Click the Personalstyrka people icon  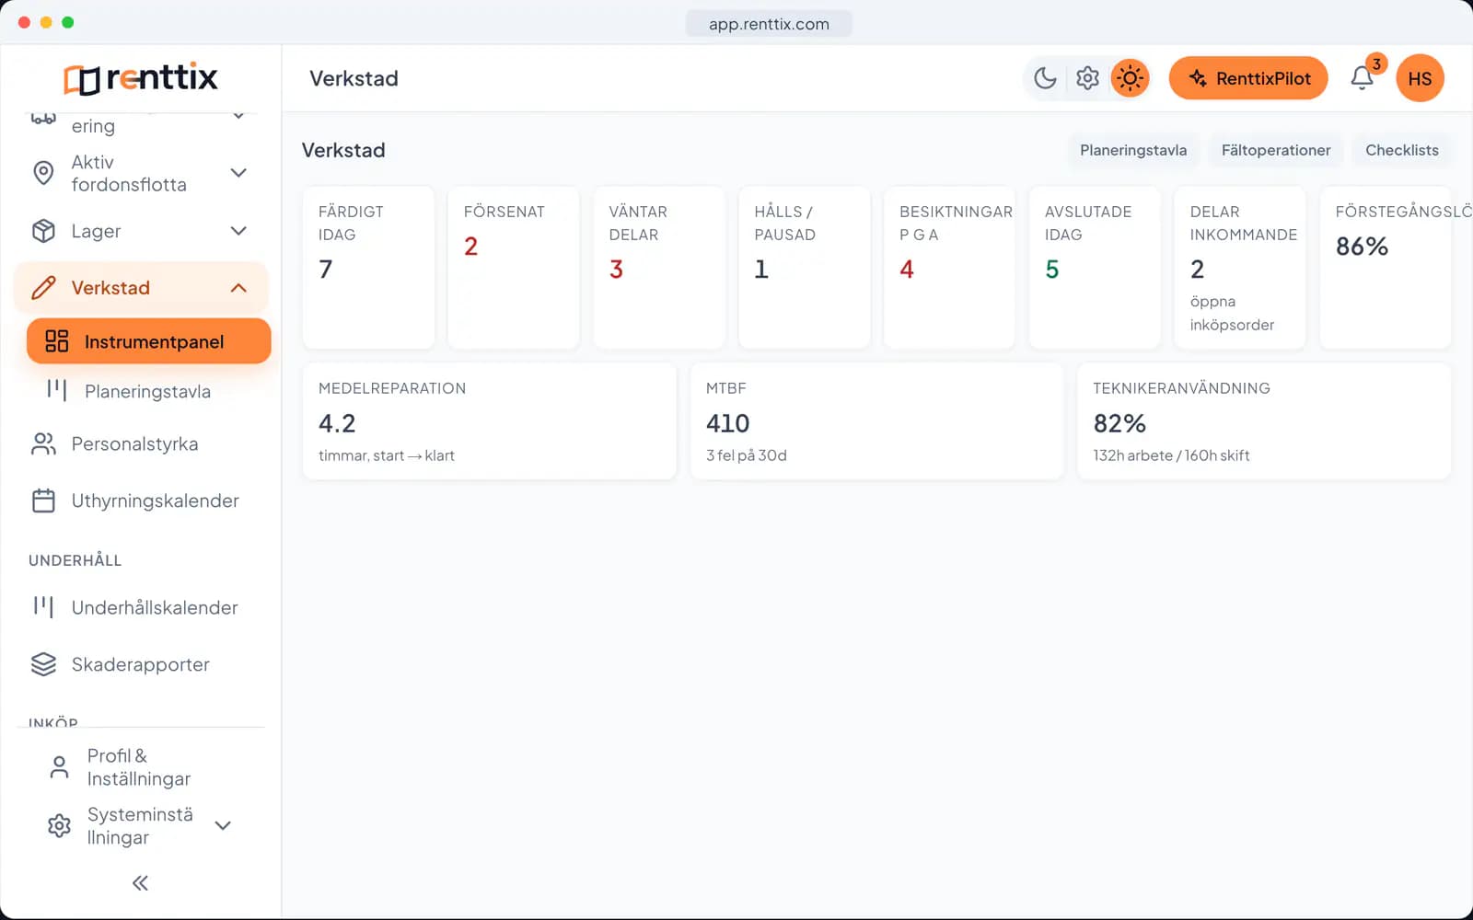pyautogui.click(x=43, y=444)
